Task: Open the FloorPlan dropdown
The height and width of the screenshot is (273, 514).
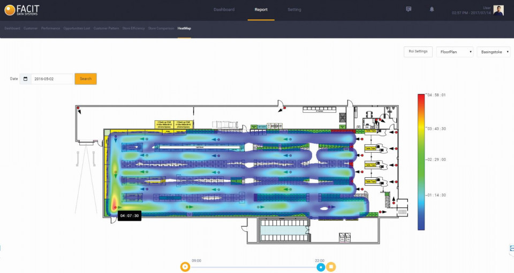Action: (x=455, y=52)
